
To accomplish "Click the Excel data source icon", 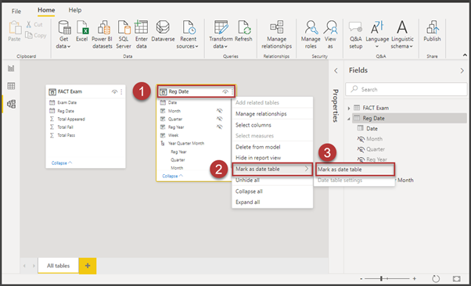I will [x=81, y=31].
